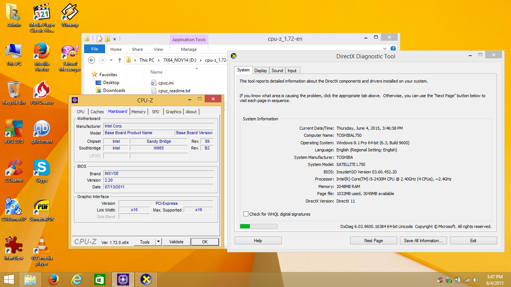Open File Explorer from the taskbar
This screenshot has width=511, height=287.
[x=30, y=279]
